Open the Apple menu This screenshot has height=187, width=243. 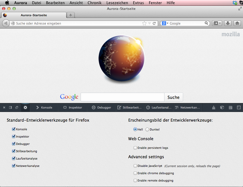[x=7, y=3]
